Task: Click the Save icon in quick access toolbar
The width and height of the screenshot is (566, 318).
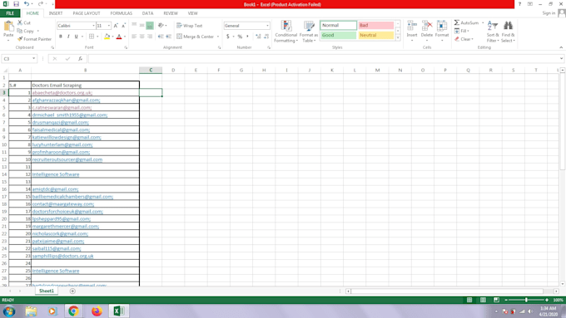Action: [x=17, y=4]
